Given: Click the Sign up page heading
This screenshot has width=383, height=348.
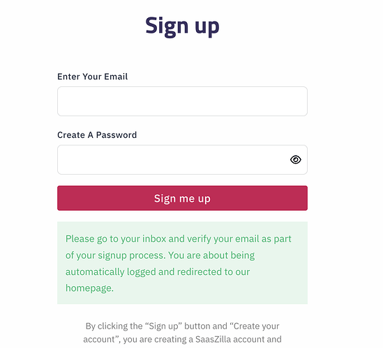Looking at the screenshot, I should 182,26.
